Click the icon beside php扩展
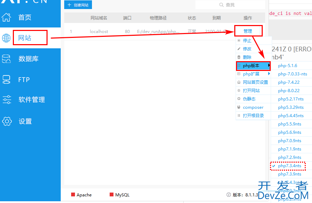The height and width of the screenshot is (203, 312). click(239, 74)
